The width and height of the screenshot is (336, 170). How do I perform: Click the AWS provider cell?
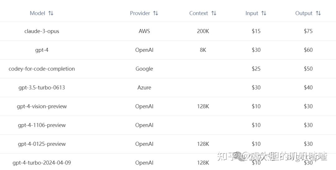pos(144,31)
